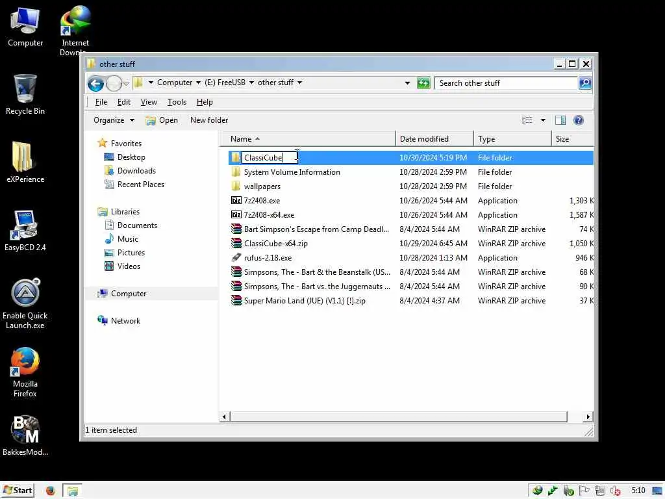The height and width of the screenshot is (499, 665).
Task: Open Internet Download Manager desktop shortcut
Action: coord(75,31)
